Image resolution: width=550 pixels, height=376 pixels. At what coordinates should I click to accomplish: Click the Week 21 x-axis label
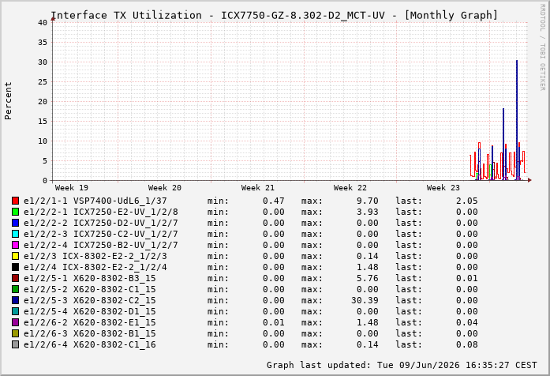[257, 187]
